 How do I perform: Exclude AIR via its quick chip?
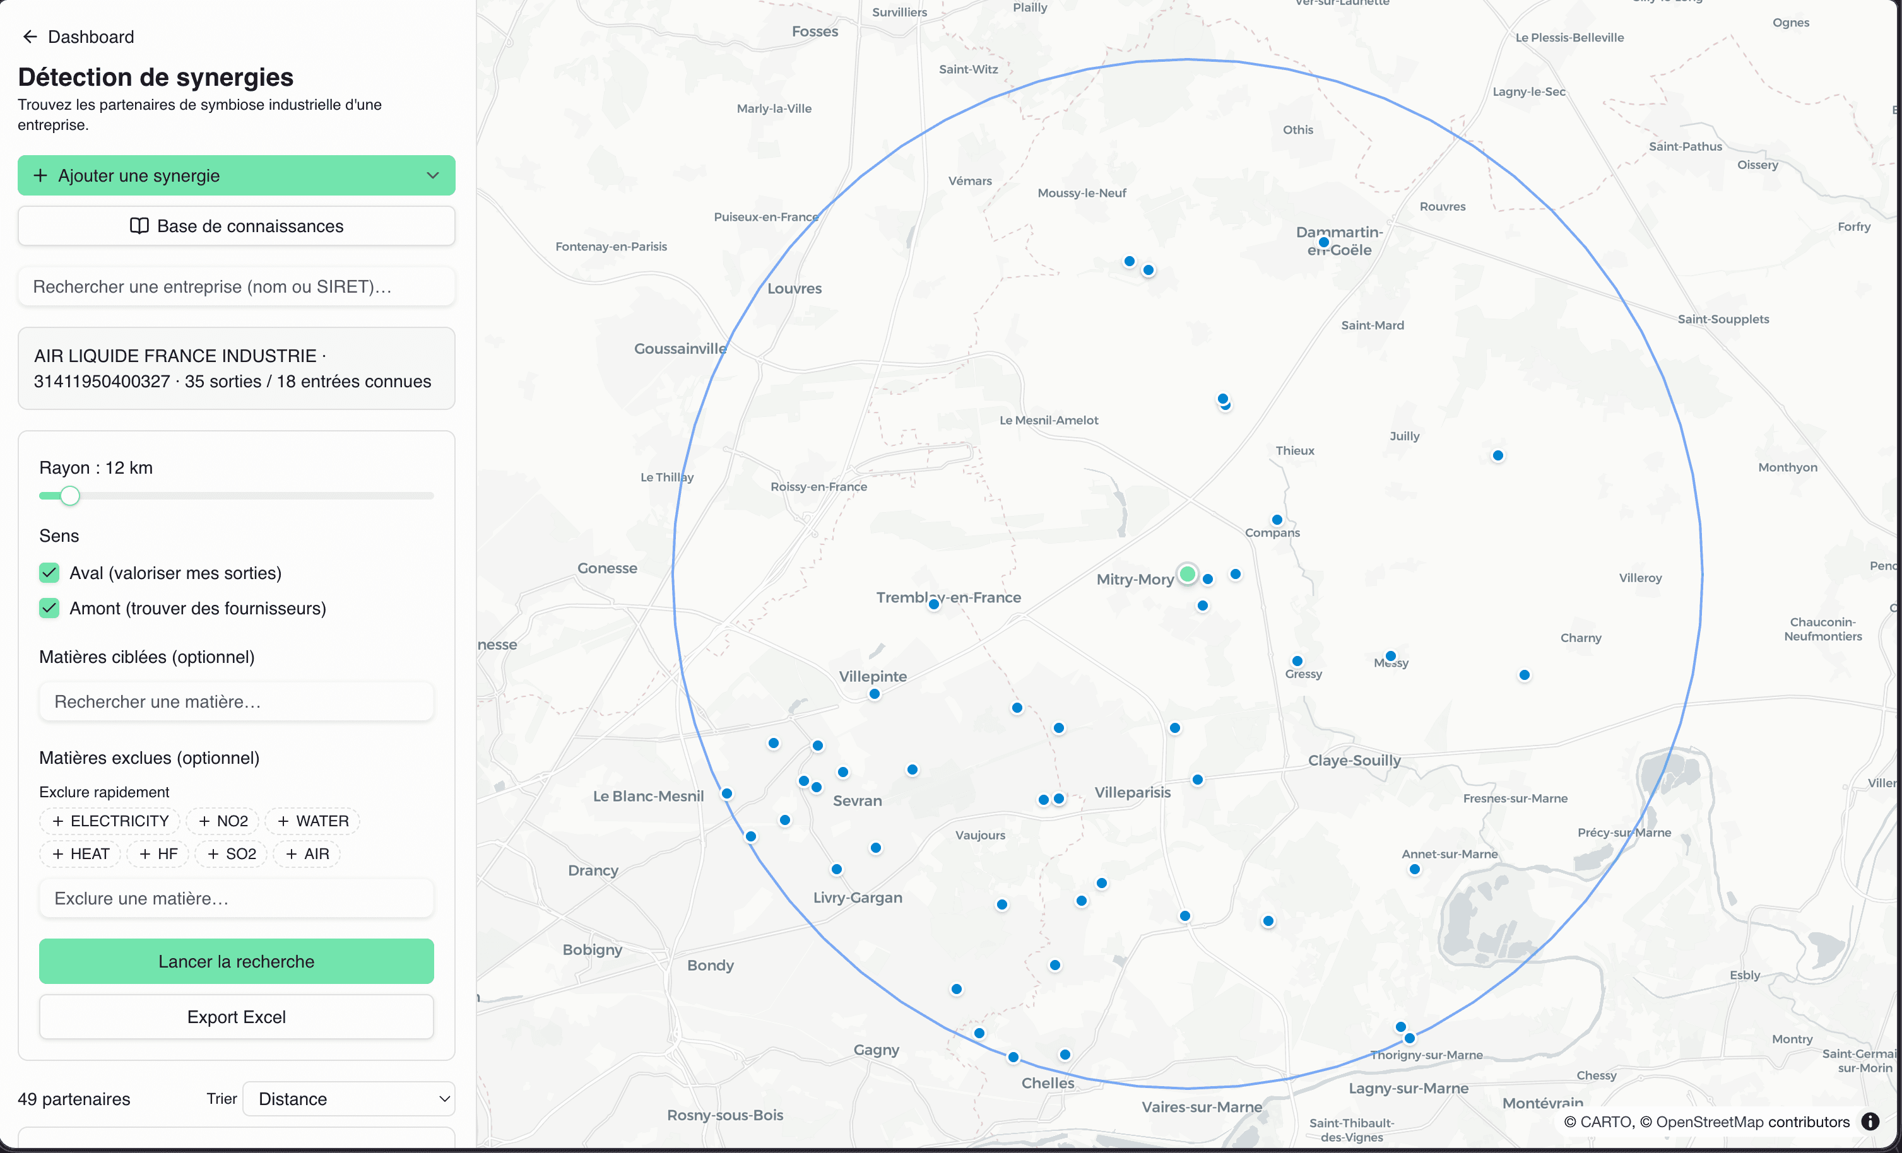pyautogui.click(x=307, y=853)
